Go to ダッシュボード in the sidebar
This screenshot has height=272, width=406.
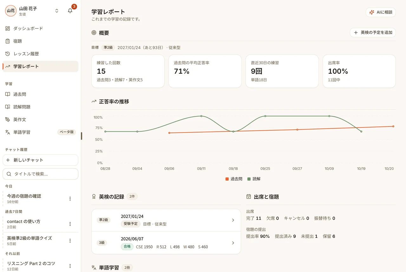point(40,28)
